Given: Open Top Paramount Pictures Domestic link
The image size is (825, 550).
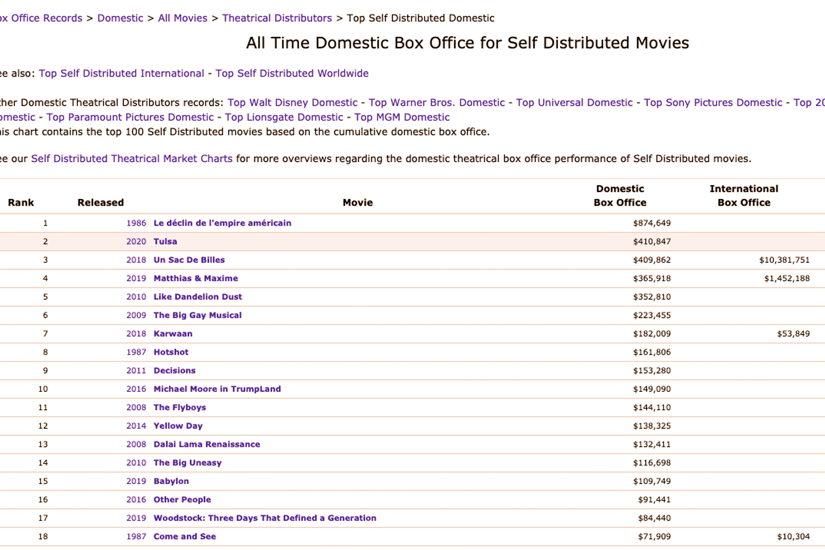Looking at the screenshot, I should [x=130, y=117].
